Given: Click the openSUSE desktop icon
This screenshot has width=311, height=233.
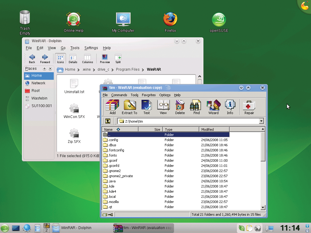Looking at the screenshot, I should [x=219, y=22].
